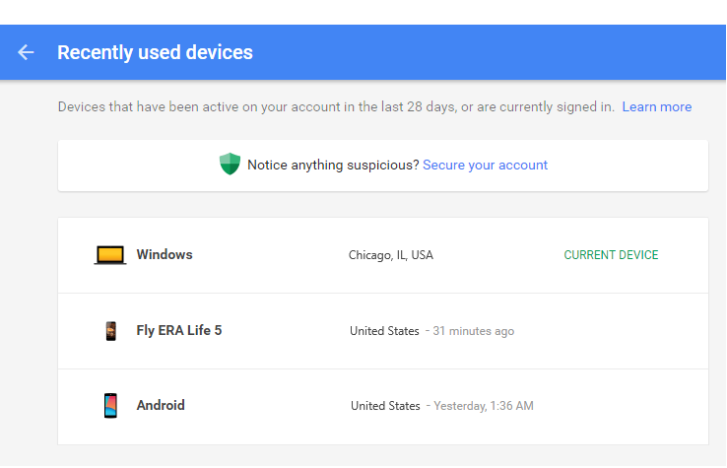Follow the Secure your account link
This screenshot has height=468, width=727.
coord(485,165)
